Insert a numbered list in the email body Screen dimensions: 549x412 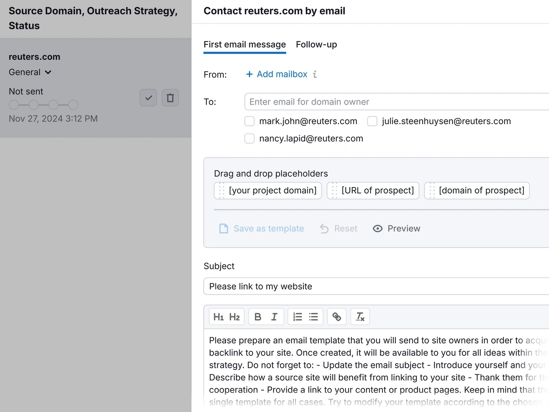[298, 316]
